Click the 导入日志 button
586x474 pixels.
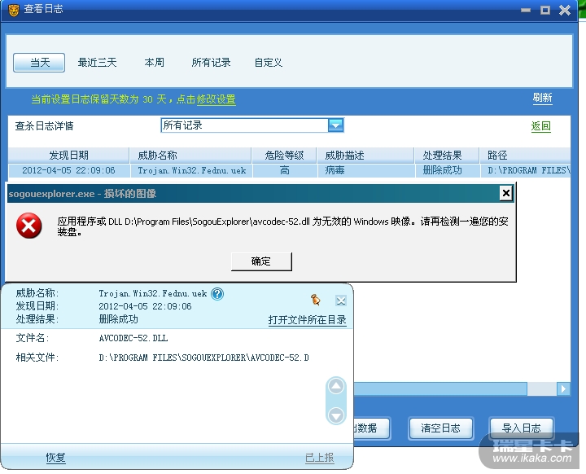(x=522, y=428)
